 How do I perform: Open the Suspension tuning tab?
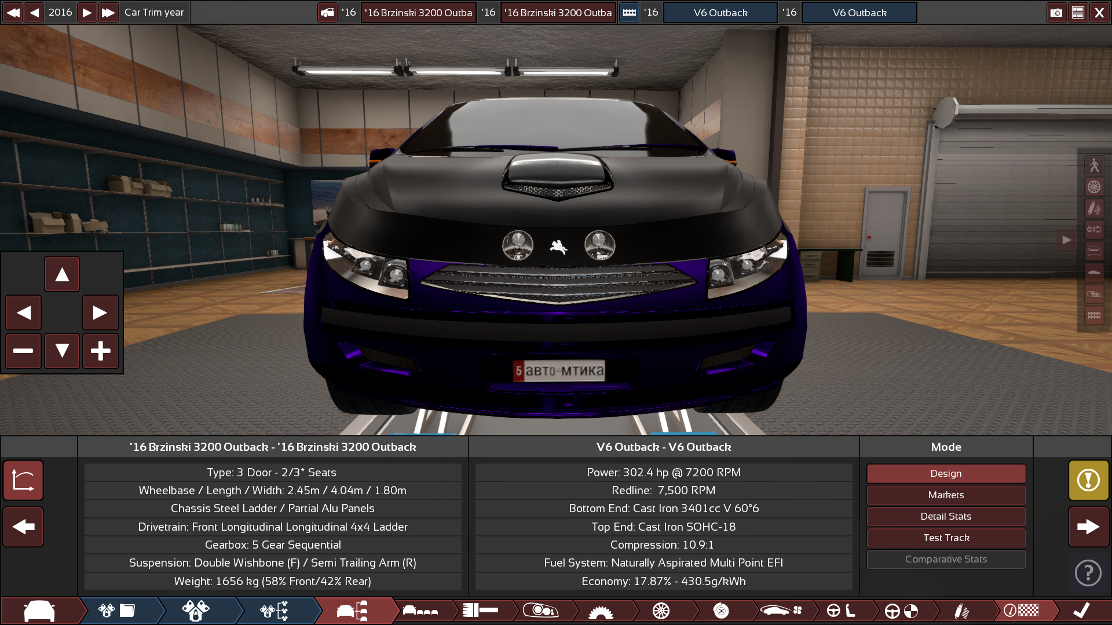point(960,611)
